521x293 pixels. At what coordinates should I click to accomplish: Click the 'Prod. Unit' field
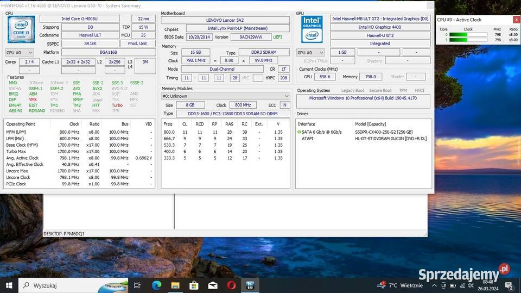[x=137, y=43]
